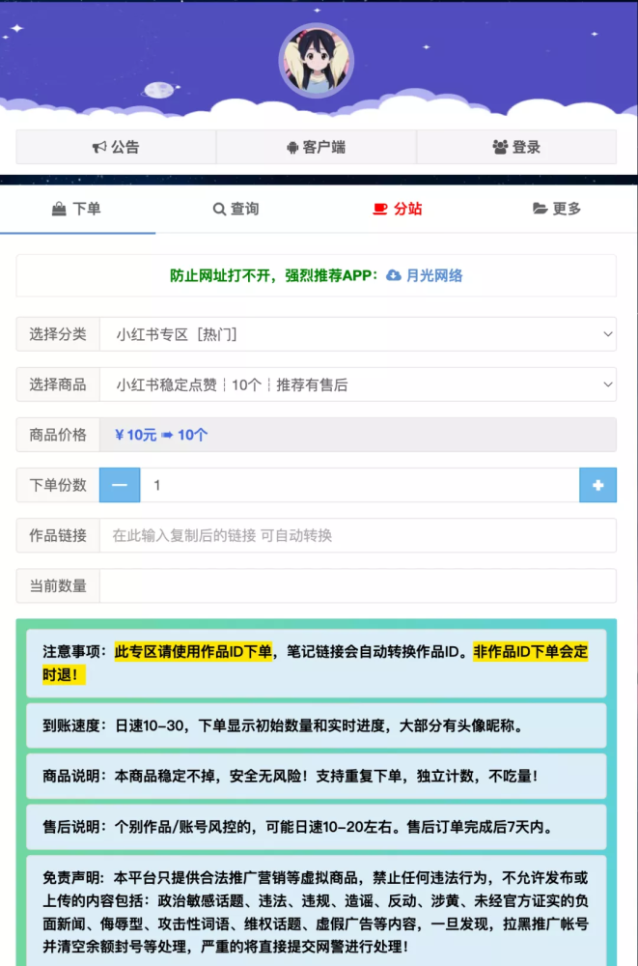Switch to the 分站 sub-site tab
Screen dimensions: 638x966
point(398,209)
